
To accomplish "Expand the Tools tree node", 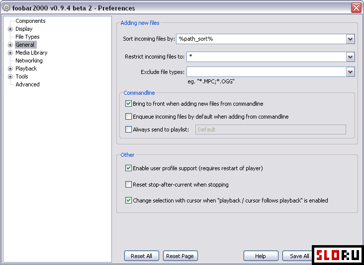I will coord(10,76).
